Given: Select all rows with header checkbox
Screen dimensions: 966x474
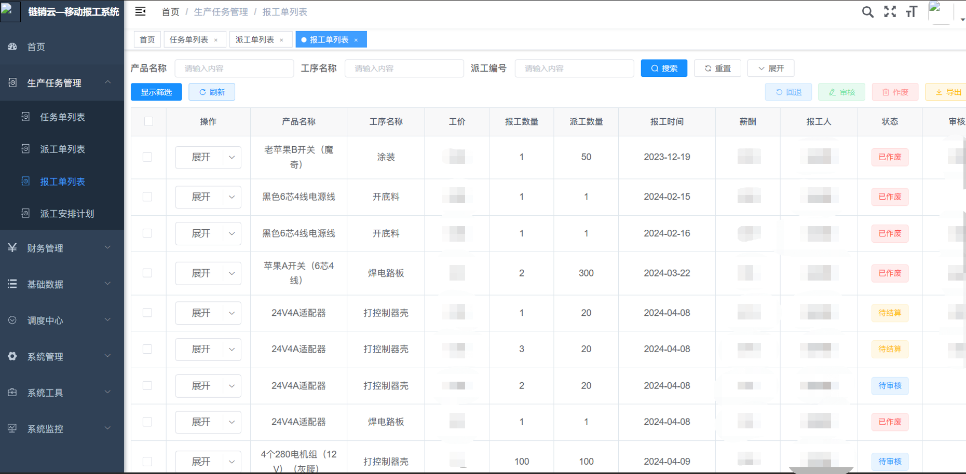Looking at the screenshot, I should tap(148, 121).
